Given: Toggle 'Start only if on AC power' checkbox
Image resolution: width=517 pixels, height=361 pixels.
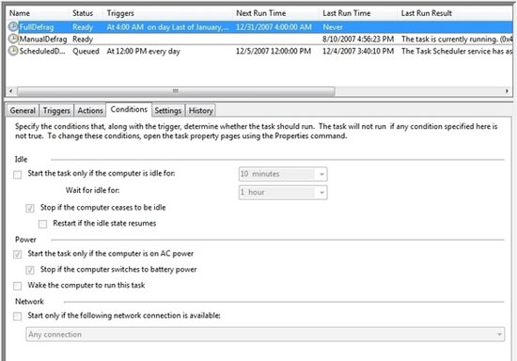Looking at the screenshot, I should click(18, 255).
